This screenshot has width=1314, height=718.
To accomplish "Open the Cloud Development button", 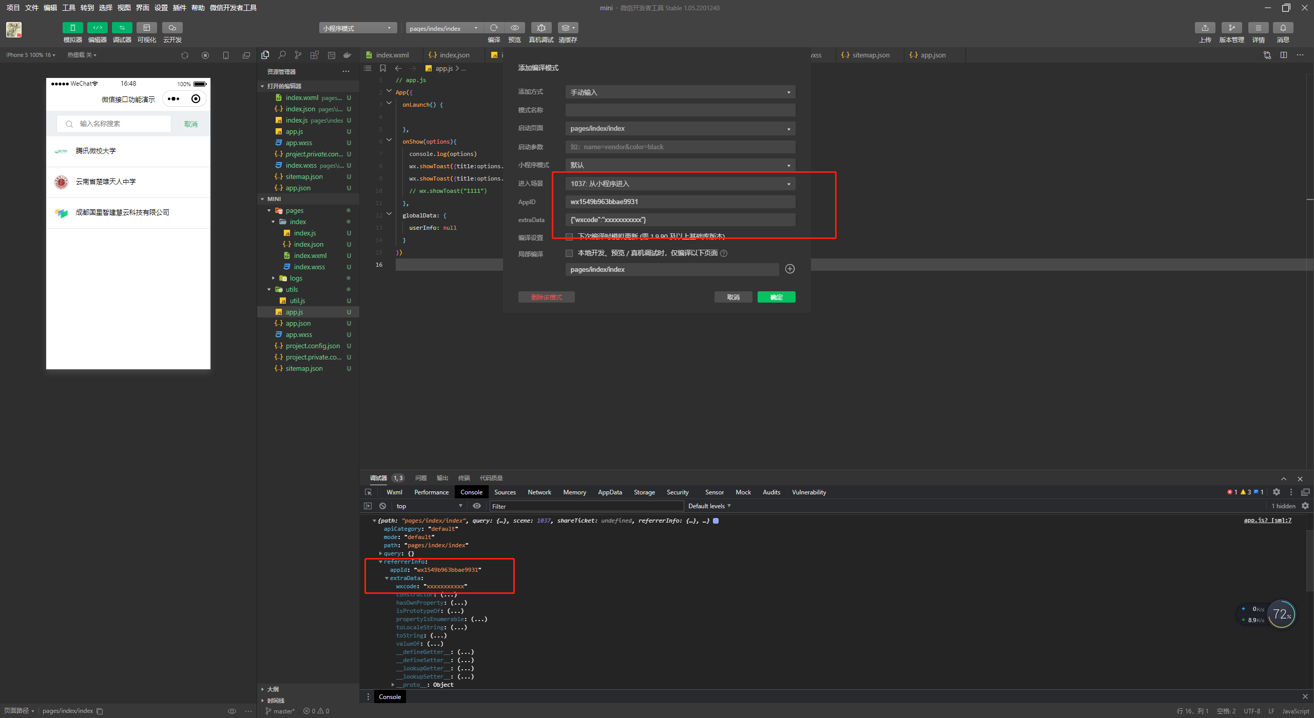I will (x=172, y=28).
